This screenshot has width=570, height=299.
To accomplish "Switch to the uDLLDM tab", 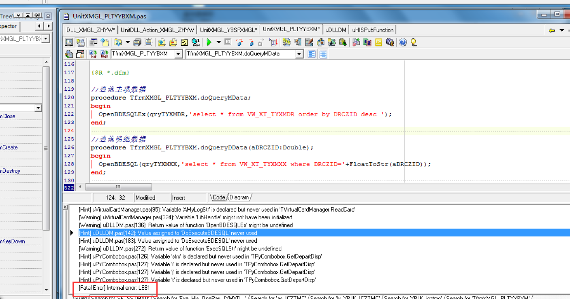I will coord(336,30).
